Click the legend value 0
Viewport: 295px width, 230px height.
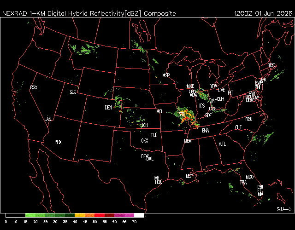[x=6, y=222]
